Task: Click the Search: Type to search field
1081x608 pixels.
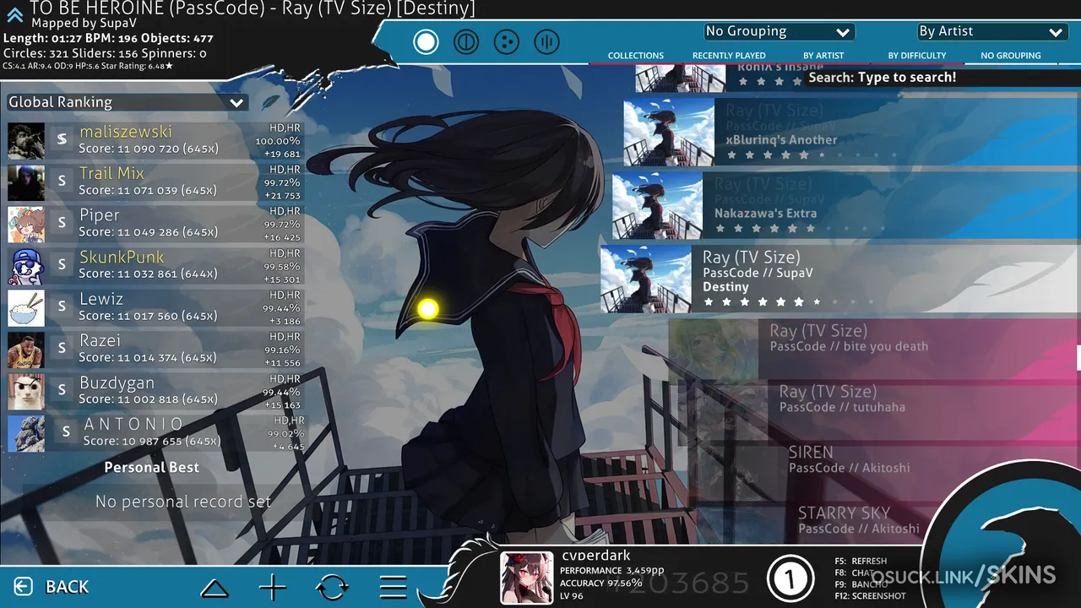Action: [942, 78]
